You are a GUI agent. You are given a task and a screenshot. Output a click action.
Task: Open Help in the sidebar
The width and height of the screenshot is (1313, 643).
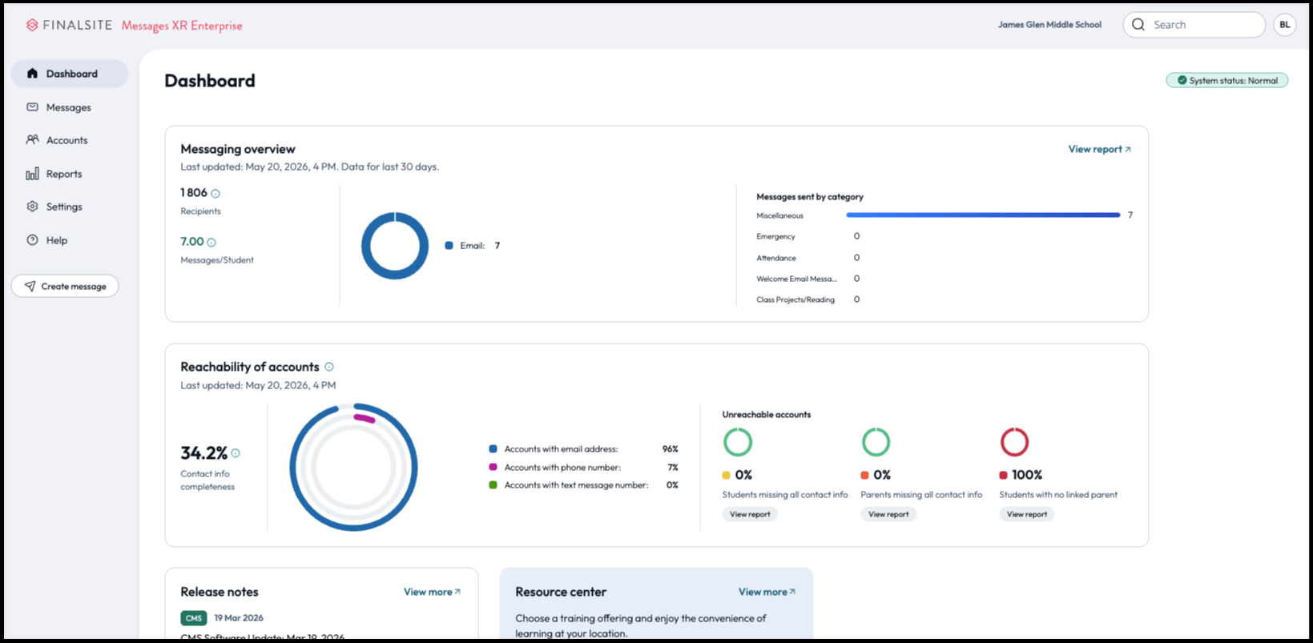pos(70,240)
